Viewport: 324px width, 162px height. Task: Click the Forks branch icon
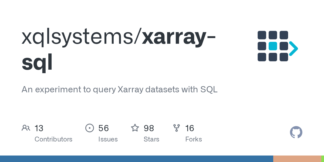pyautogui.click(x=177, y=128)
